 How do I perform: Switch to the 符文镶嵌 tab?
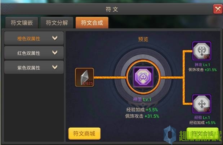[x=22, y=23]
